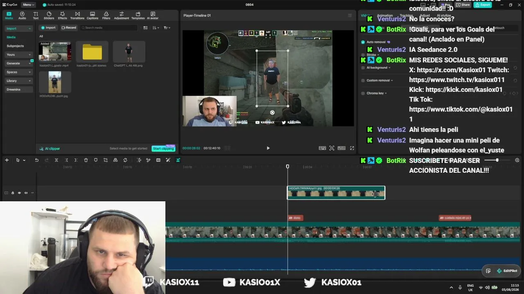This screenshot has width=524, height=294.
Task: Click the undo arrow in timeline toolbar
Action: (x=37, y=160)
